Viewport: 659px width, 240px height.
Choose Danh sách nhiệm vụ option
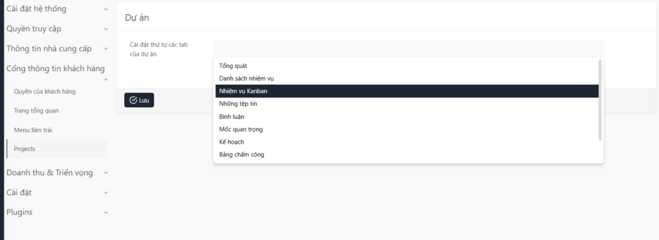(x=407, y=78)
